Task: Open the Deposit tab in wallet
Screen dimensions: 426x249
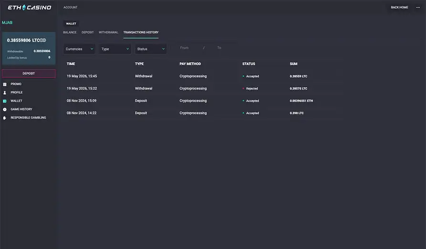Action: [87, 32]
